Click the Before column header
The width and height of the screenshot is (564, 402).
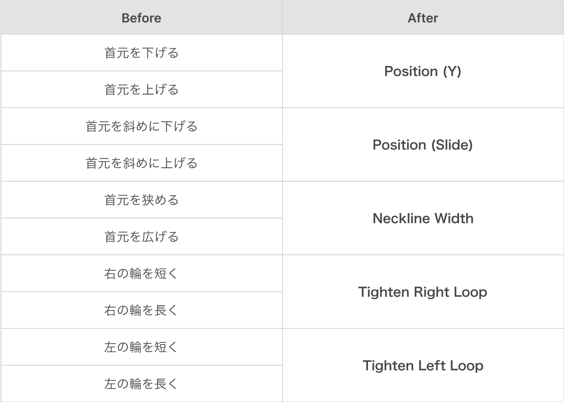(x=141, y=18)
